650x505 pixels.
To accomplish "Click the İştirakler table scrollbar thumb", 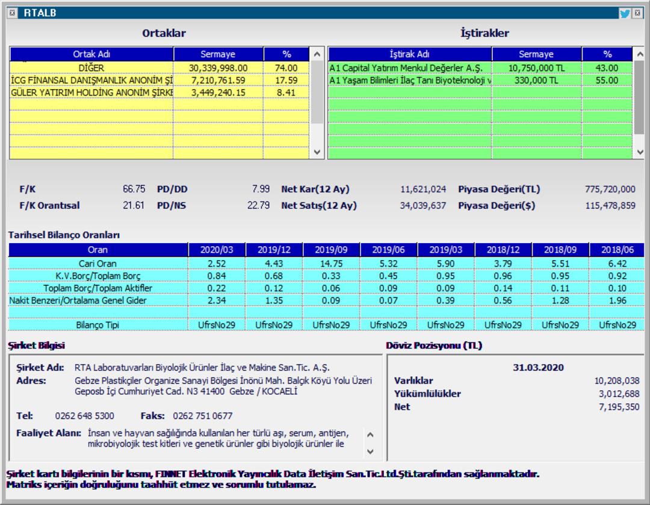I will 640,98.
